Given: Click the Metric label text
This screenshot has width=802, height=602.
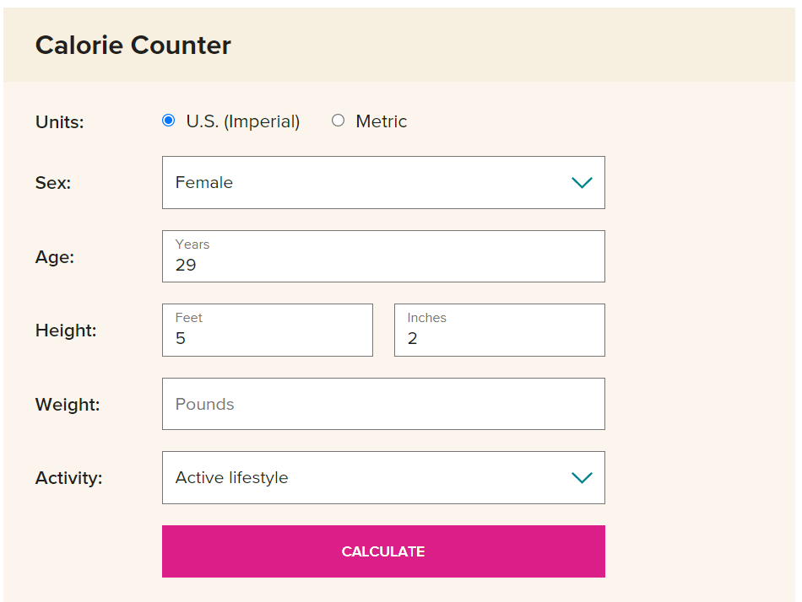Looking at the screenshot, I should [x=381, y=121].
